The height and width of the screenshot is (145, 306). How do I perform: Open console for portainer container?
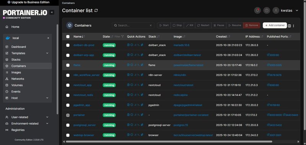pyautogui.click(x=138, y=115)
